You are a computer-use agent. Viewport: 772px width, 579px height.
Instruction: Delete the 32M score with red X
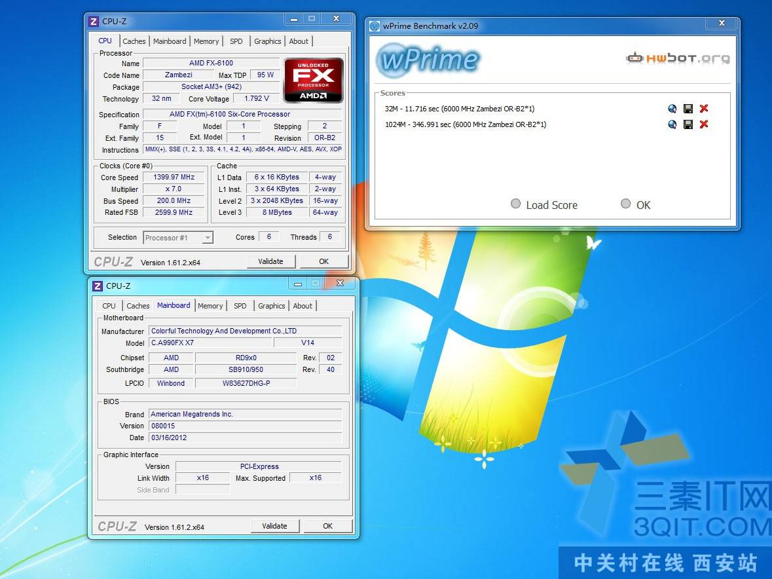704,109
